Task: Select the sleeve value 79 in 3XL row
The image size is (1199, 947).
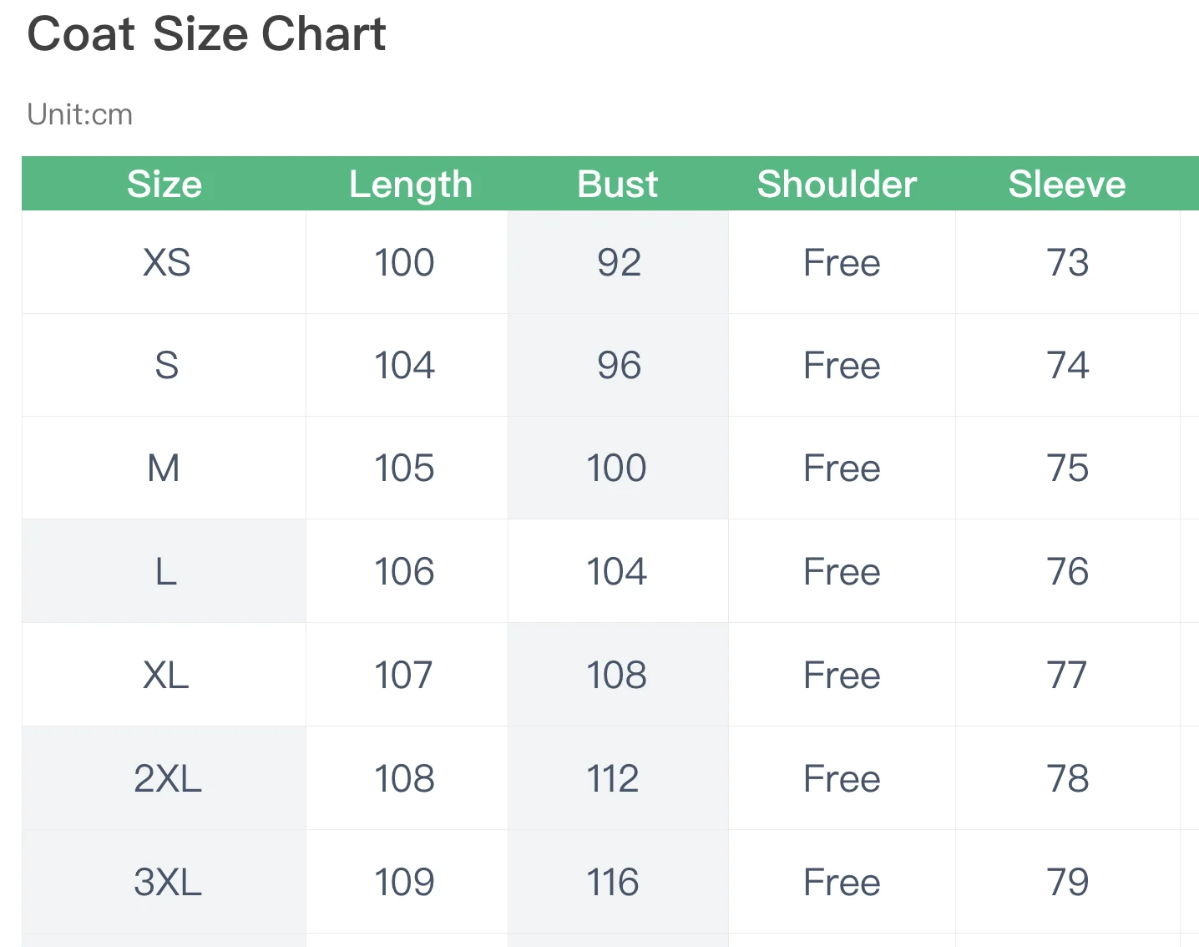Action: coord(1067,882)
